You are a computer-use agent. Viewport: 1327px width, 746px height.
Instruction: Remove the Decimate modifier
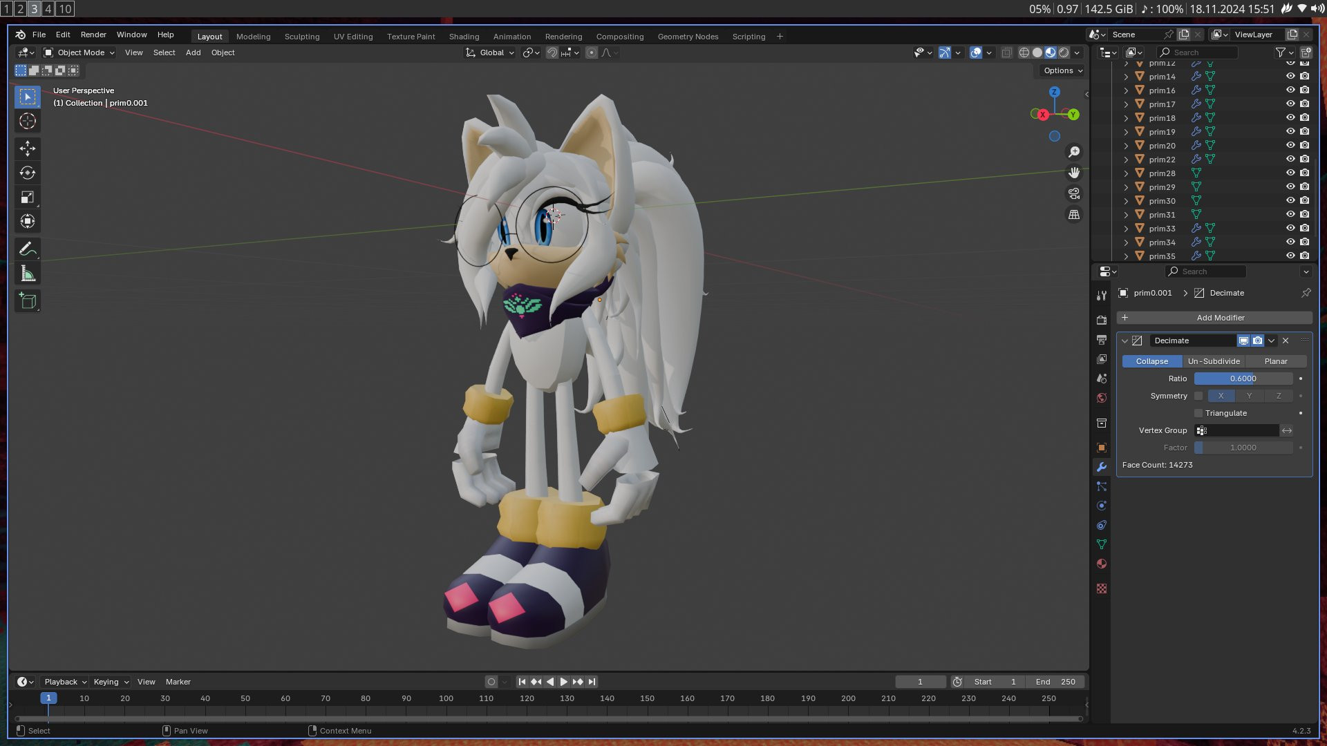(x=1286, y=341)
